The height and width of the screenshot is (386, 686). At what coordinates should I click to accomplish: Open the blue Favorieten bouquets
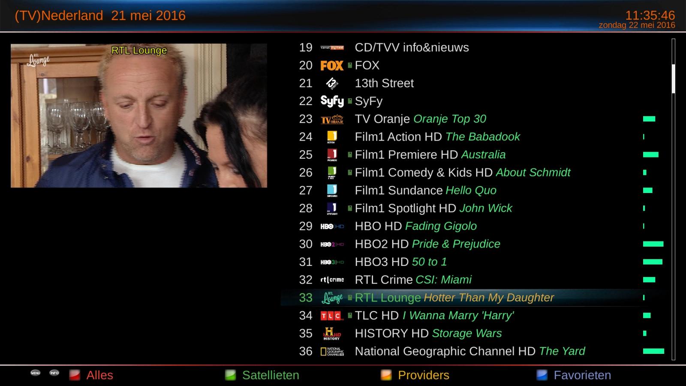point(574,375)
